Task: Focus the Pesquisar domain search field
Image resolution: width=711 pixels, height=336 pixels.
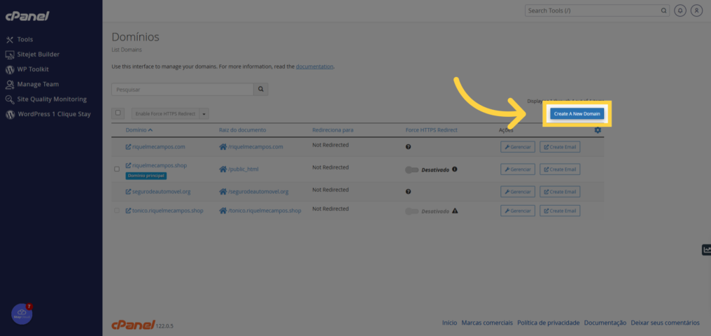Action: click(x=182, y=90)
